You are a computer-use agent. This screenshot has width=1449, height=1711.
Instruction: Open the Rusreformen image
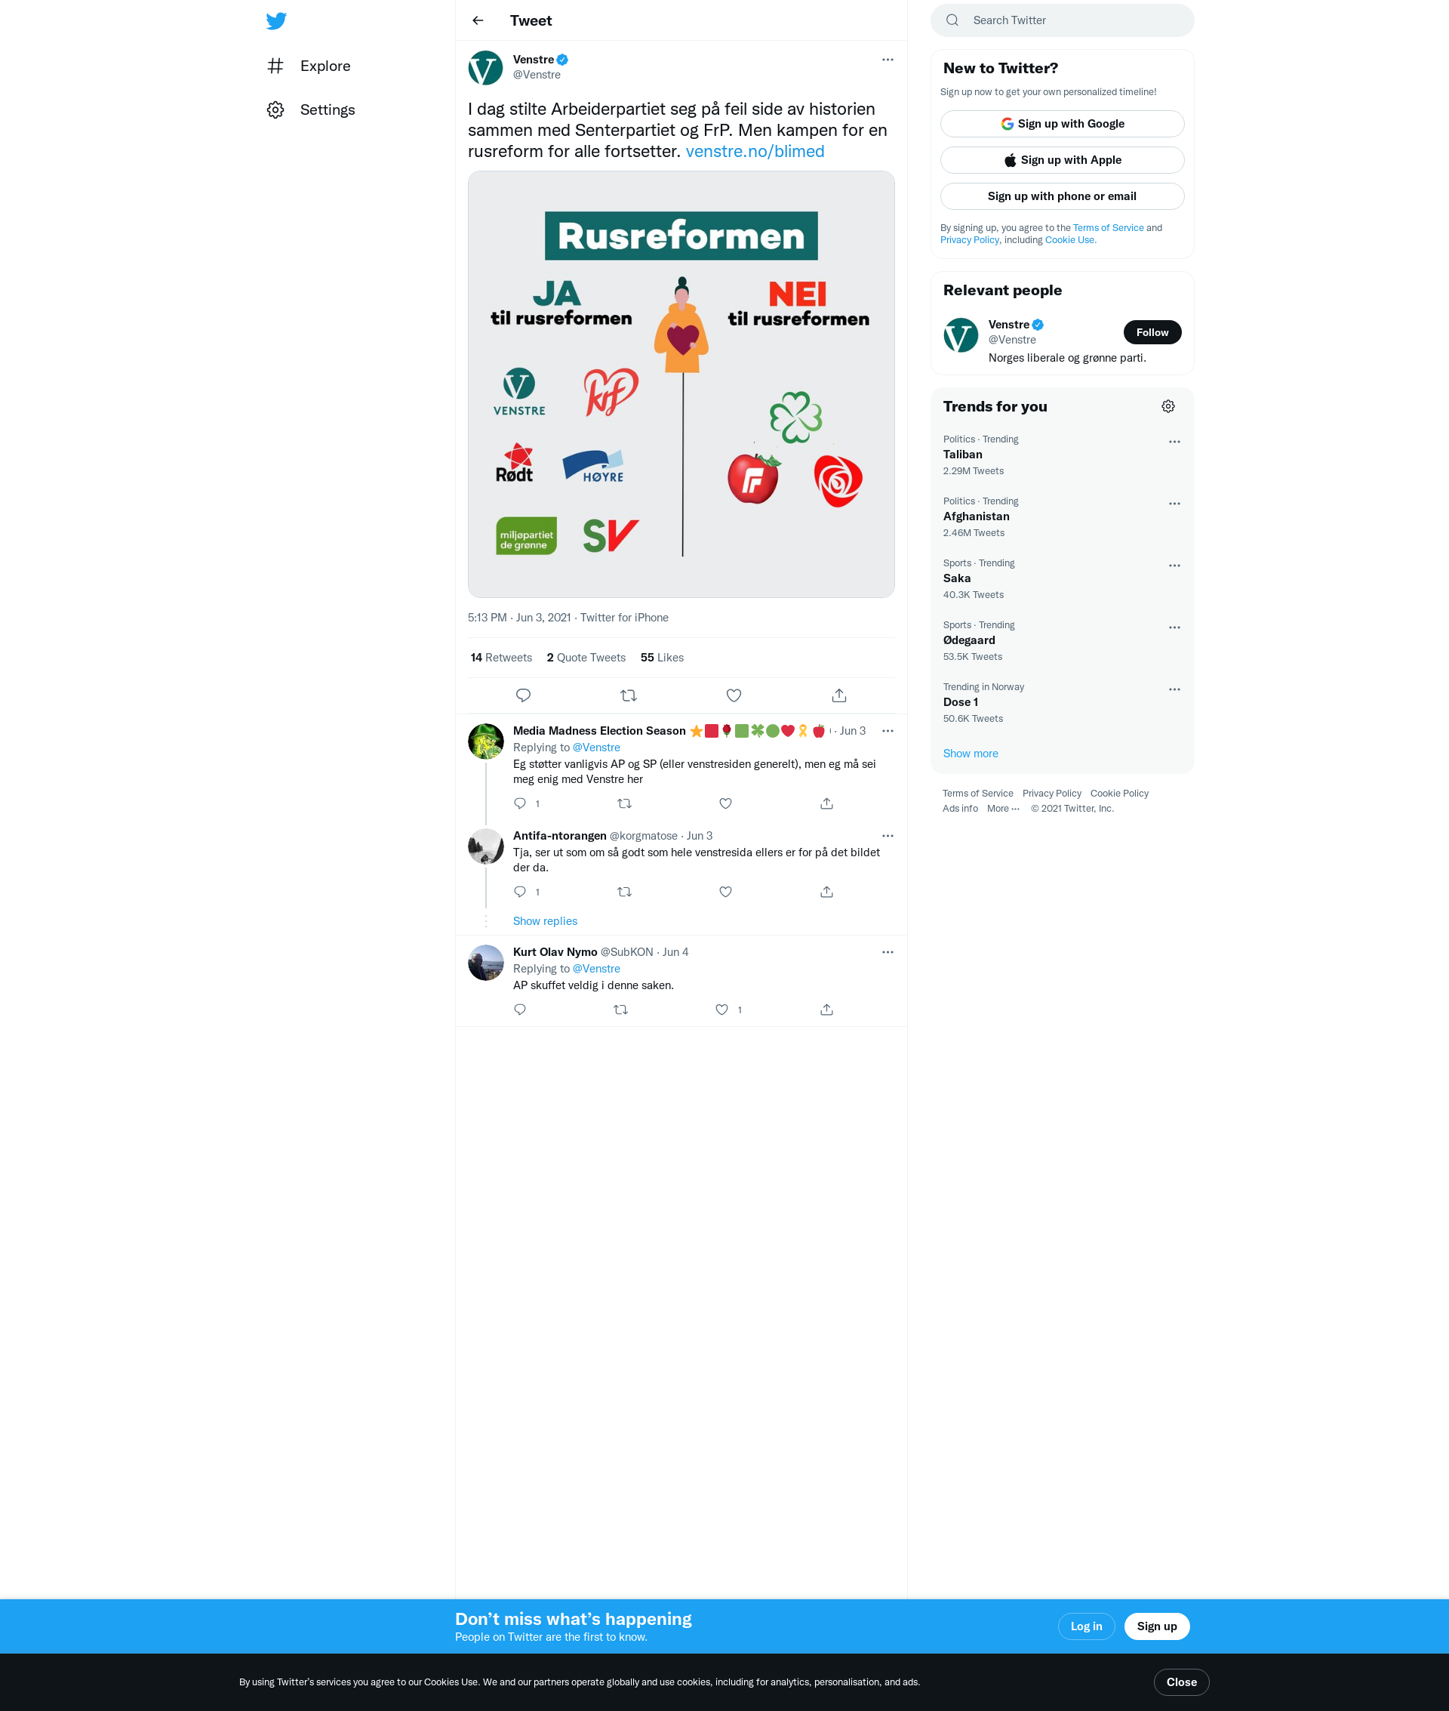pos(681,384)
